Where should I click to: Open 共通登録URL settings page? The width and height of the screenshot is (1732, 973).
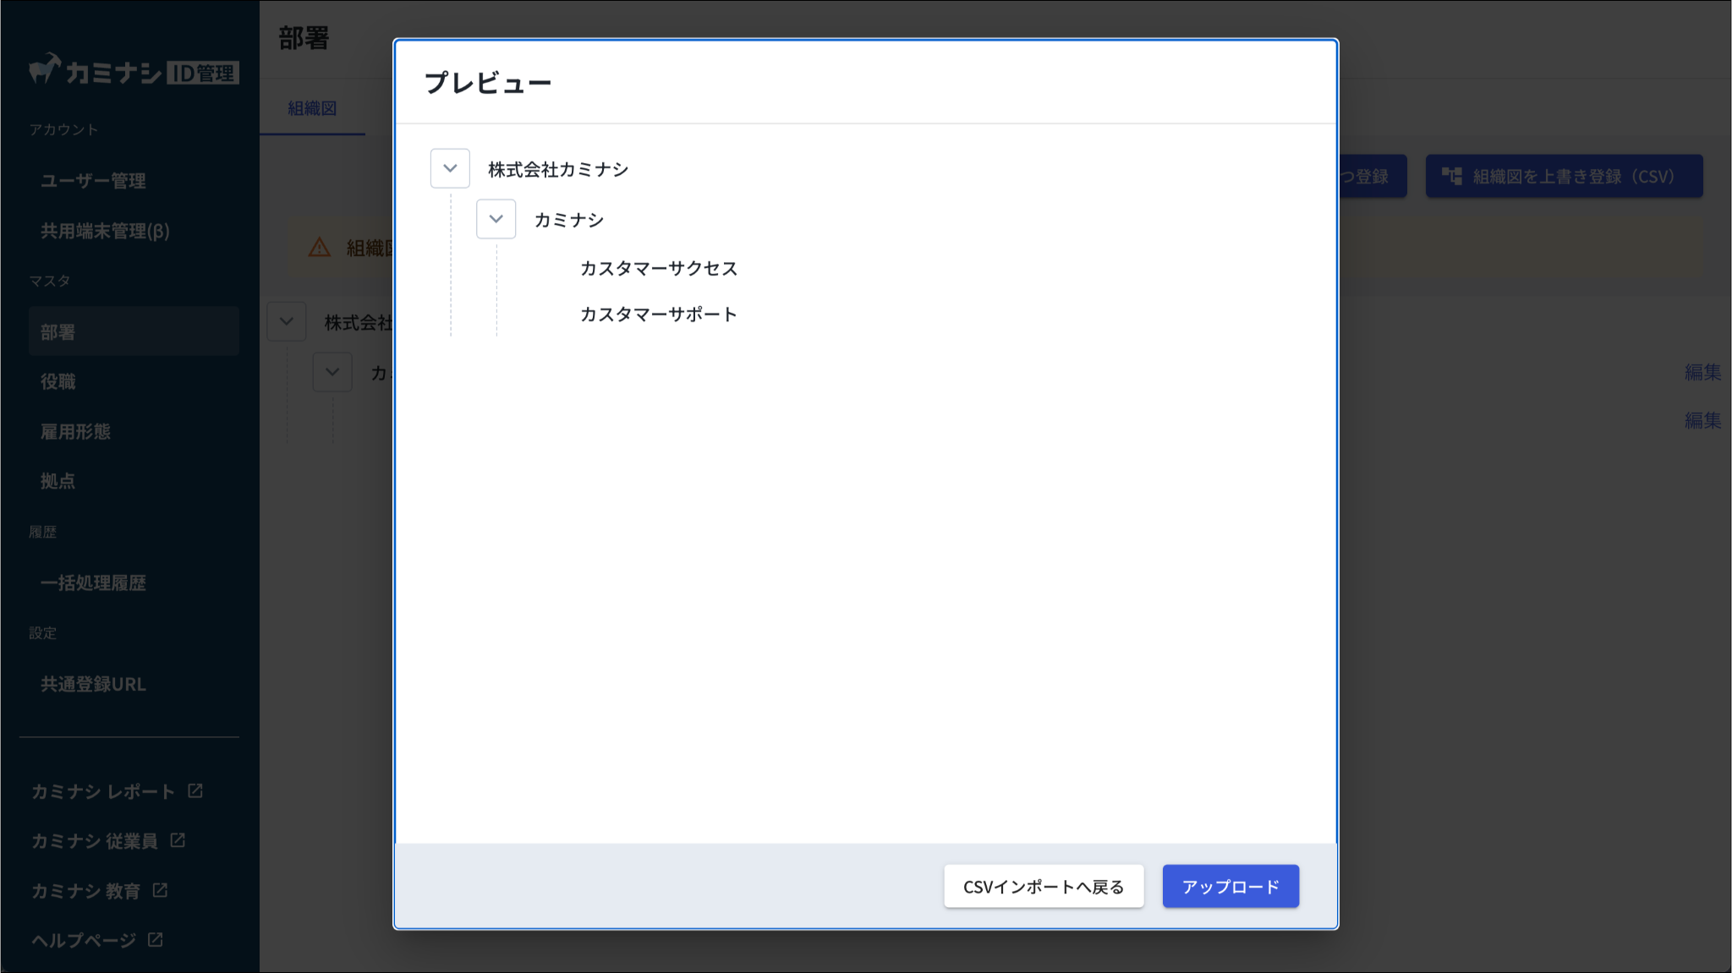[93, 684]
